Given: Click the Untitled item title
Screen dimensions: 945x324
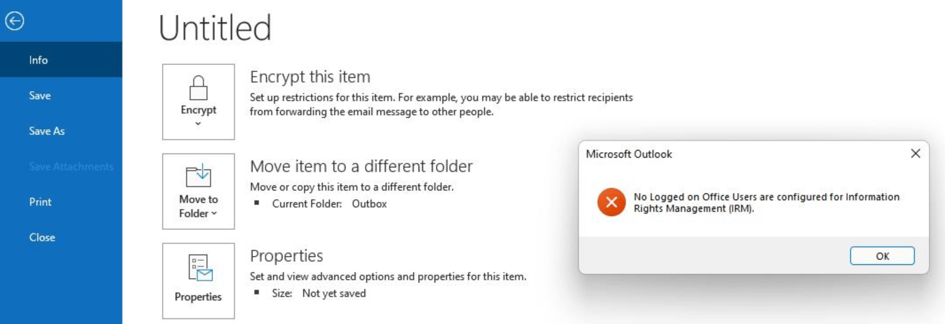Looking at the screenshot, I should tap(215, 27).
